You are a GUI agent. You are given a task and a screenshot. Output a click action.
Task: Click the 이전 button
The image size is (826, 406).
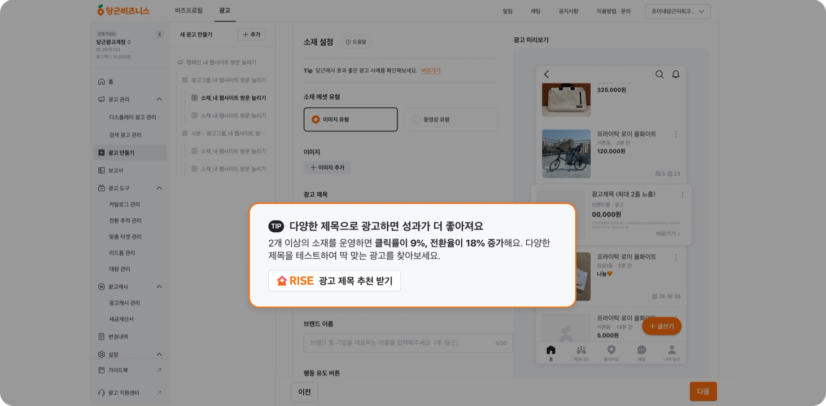pyautogui.click(x=304, y=392)
